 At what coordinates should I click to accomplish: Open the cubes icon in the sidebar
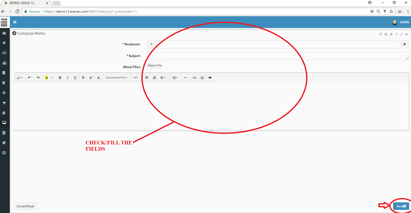click(x=4, y=63)
